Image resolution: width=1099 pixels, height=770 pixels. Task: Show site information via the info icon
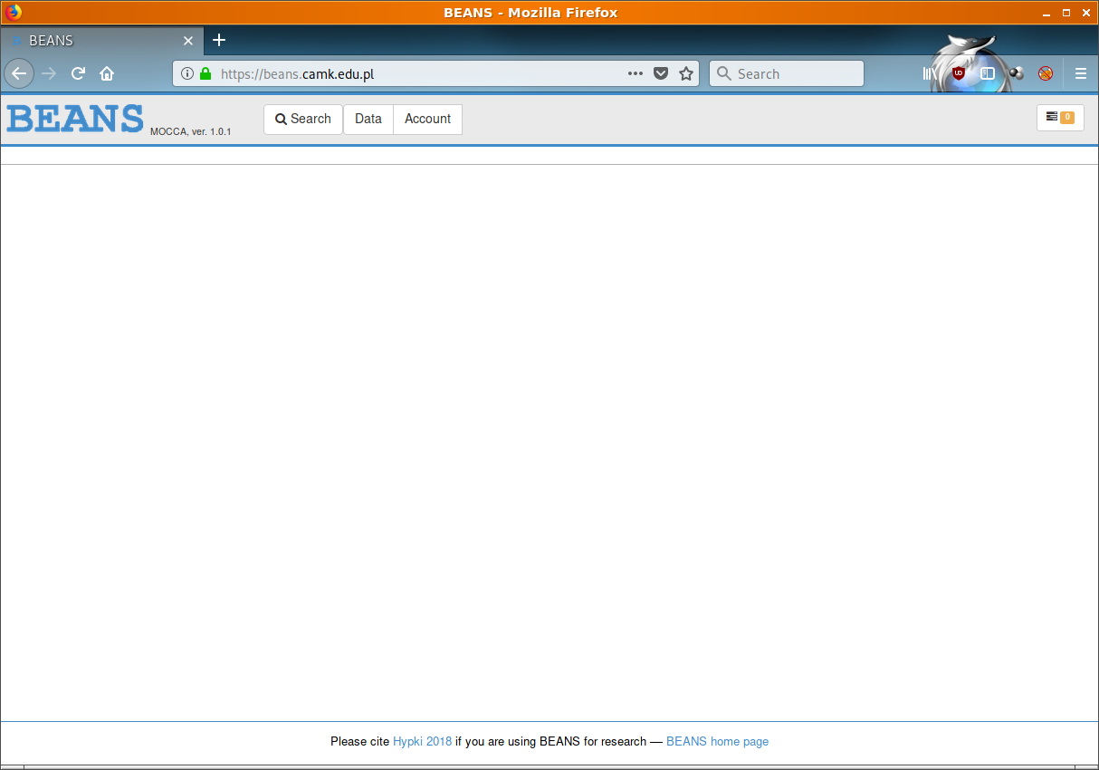pyautogui.click(x=187, y=73)
